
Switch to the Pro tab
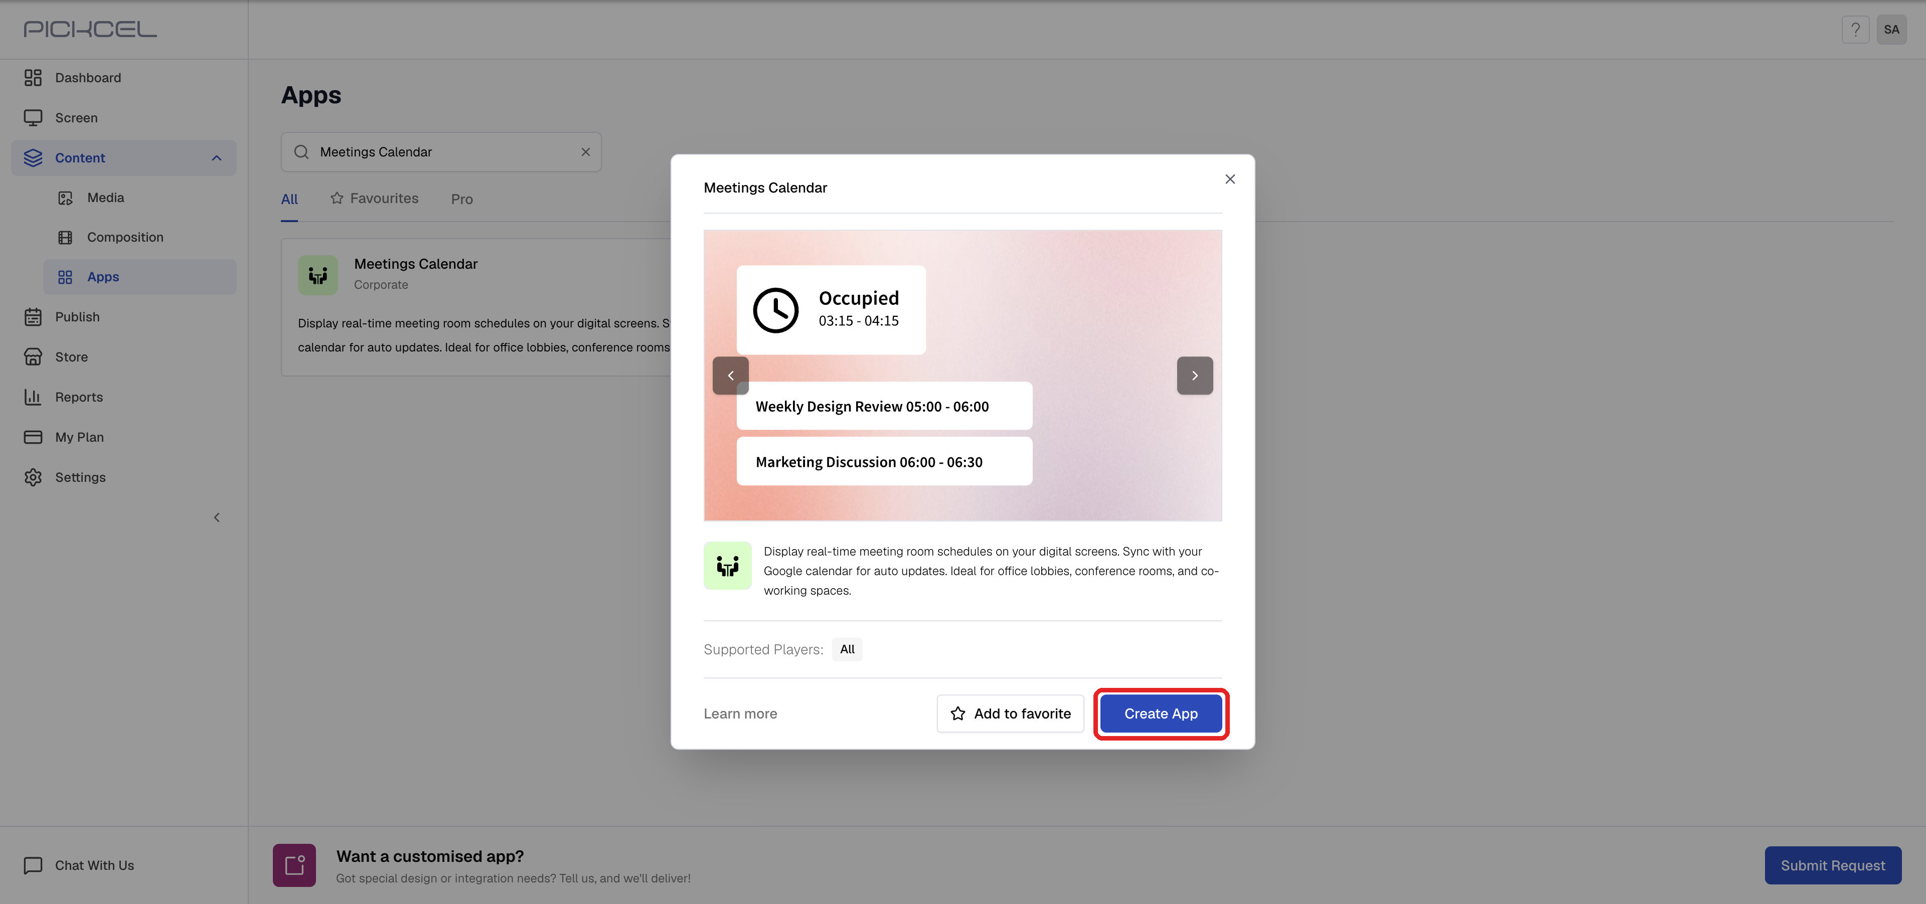coord(462,200)
